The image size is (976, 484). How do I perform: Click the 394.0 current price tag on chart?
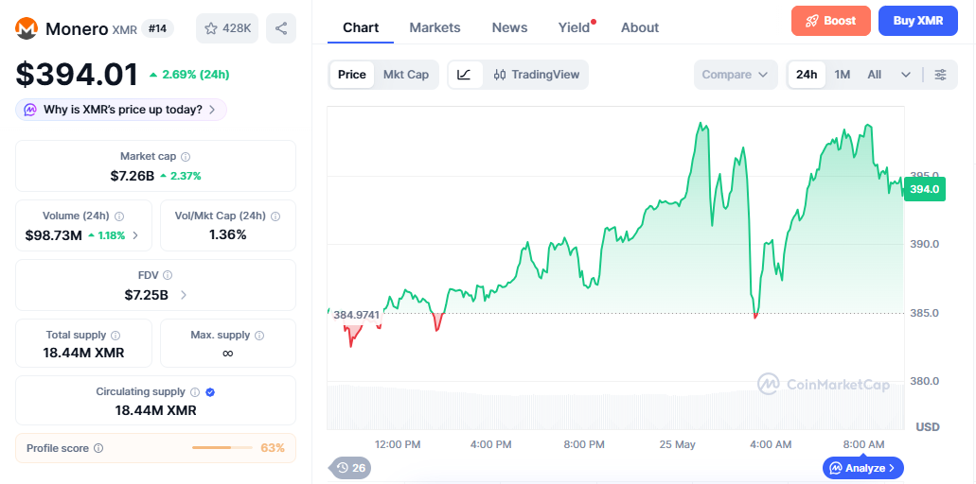point(925,189)
